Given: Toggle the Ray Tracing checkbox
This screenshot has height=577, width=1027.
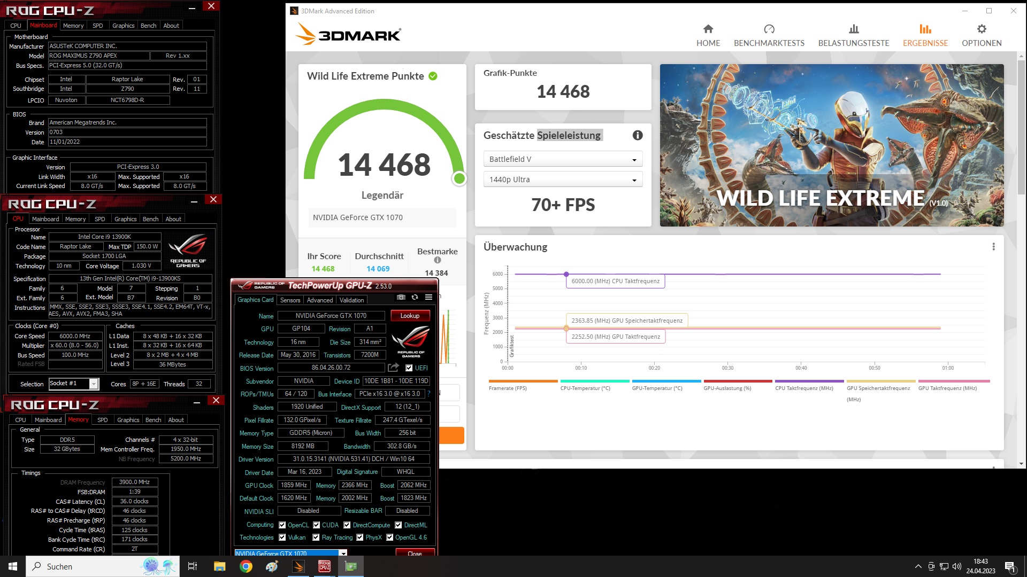Looking at the screenshot, I should pos(316,537).
